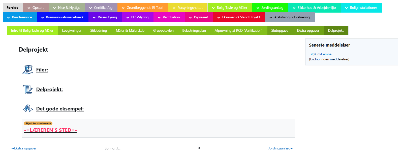
Task: Open the Jordingsanlæg dropdown menu
Action: [x=270, y=8]
